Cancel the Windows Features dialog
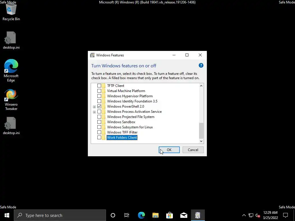This screenshot has width=295, height=221. (193, 150)
